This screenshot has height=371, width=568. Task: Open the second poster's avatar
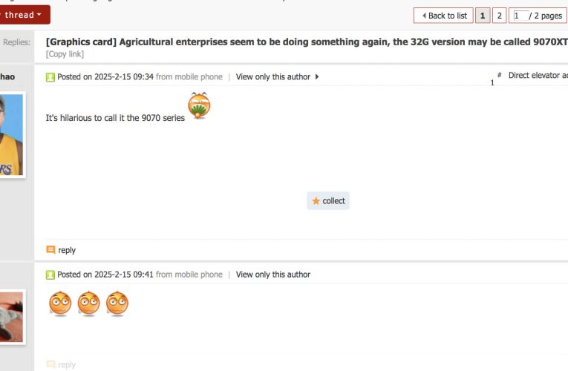point(11,317)
